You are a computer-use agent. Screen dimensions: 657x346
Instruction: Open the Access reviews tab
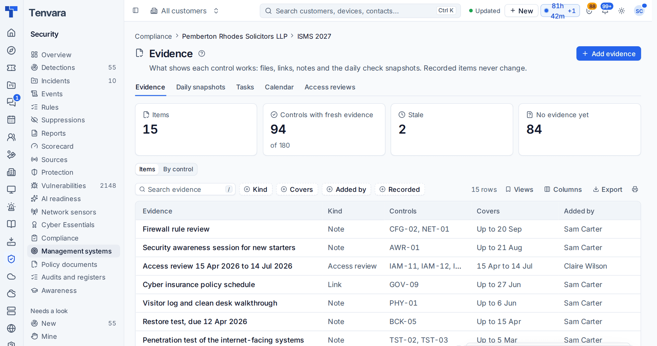coord(330,87)
